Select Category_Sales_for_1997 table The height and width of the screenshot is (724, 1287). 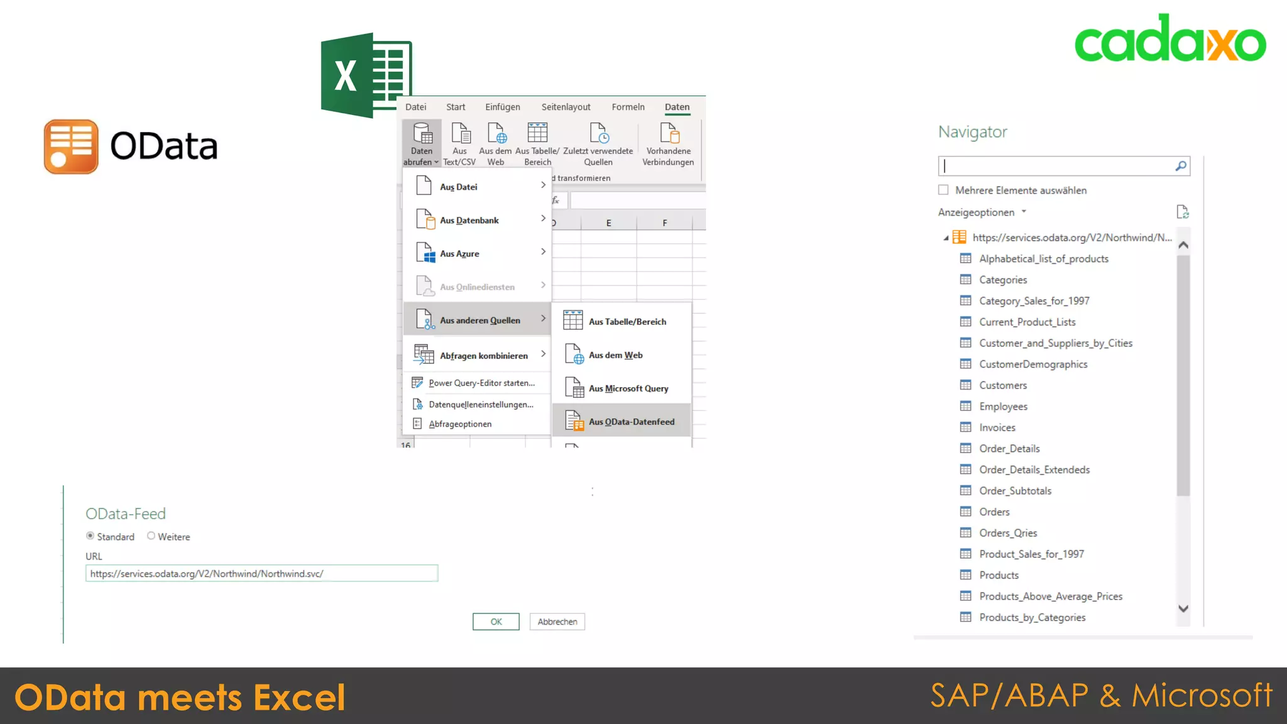click(x=1034, y=301)
